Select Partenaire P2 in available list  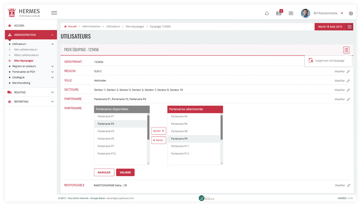[121, 124]
